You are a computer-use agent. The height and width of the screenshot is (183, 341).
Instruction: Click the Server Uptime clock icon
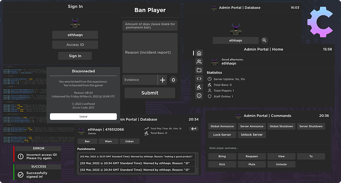210,79
